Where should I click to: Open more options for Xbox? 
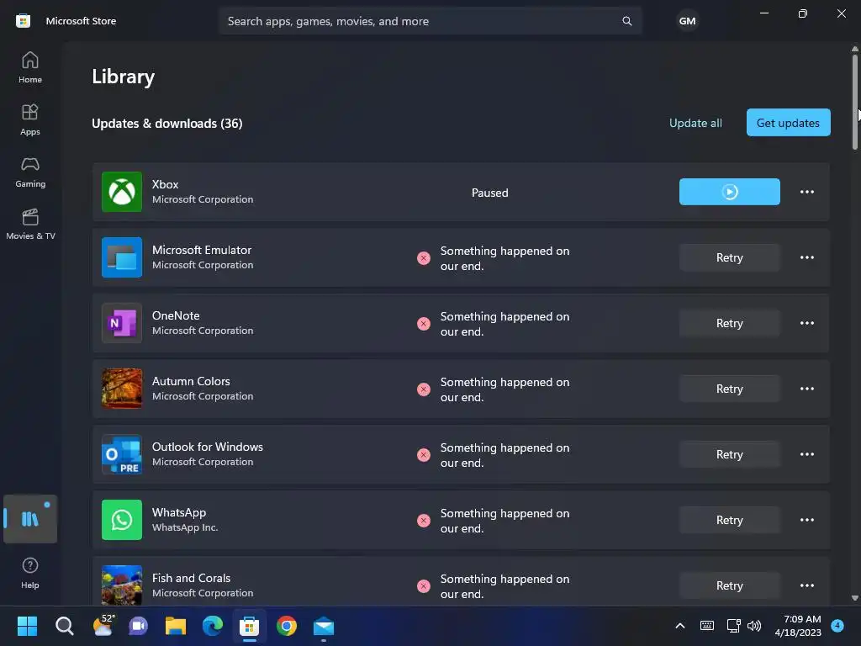click(x=806, y=192)
